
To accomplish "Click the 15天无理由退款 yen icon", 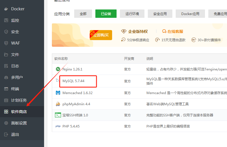I will (x=157, y=40).
